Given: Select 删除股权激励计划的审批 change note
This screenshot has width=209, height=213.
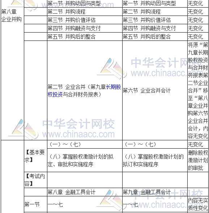Looking at the screenshot, I should pyautogui.click(x=198, y=160).
